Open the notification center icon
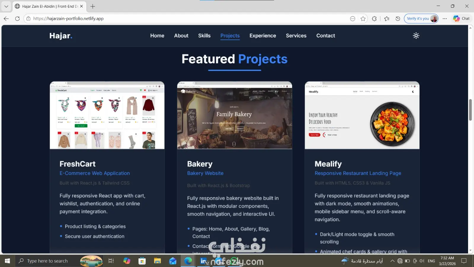The image size is (474, 267). [x=464, y=261]
